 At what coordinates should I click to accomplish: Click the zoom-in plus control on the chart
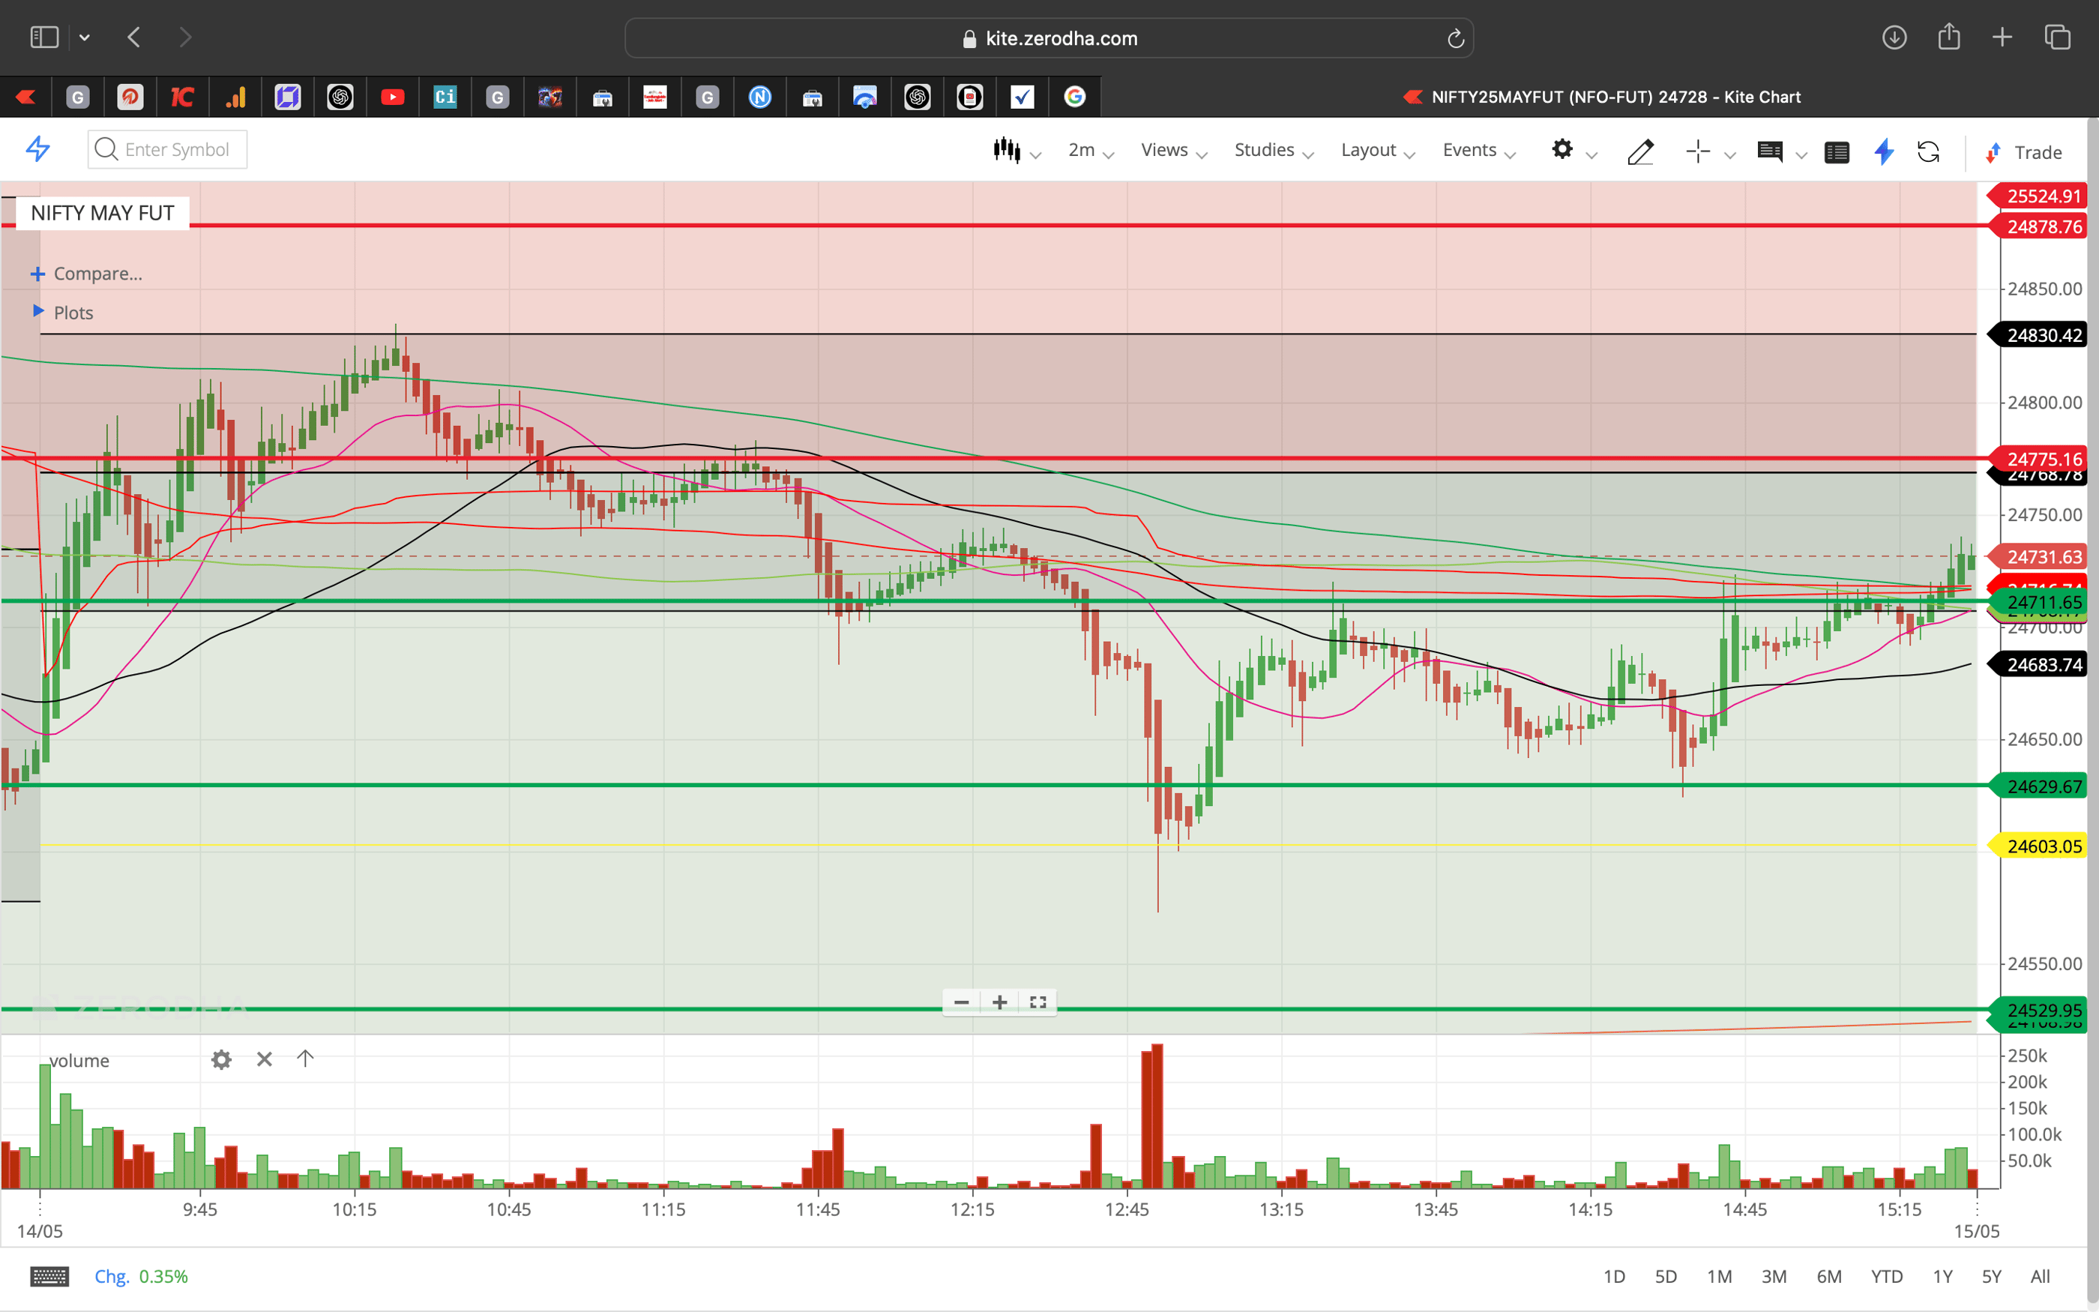click(999, 1002)
